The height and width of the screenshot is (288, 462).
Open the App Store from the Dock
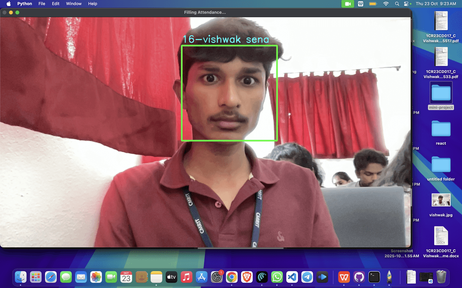[x=201, y=276]
